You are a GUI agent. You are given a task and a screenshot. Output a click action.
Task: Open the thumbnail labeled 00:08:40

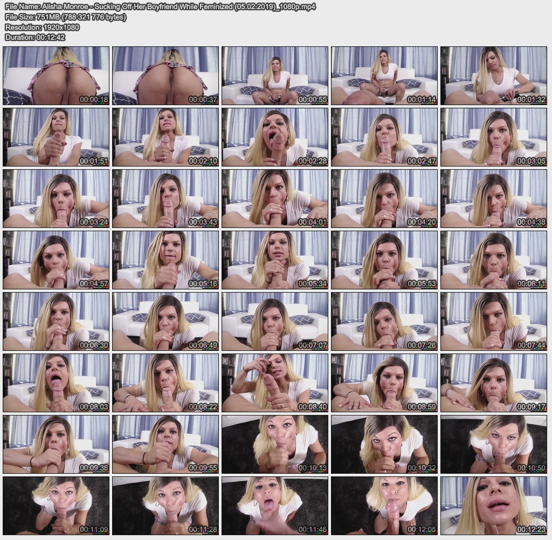click(274, 383)
